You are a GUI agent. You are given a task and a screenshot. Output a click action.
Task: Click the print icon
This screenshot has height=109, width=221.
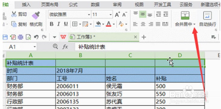(21, 37)
